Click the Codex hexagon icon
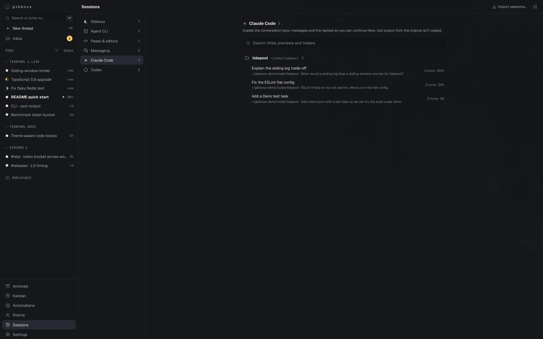Viewport: 543px width, 339px height. click(x=86, y=70)
